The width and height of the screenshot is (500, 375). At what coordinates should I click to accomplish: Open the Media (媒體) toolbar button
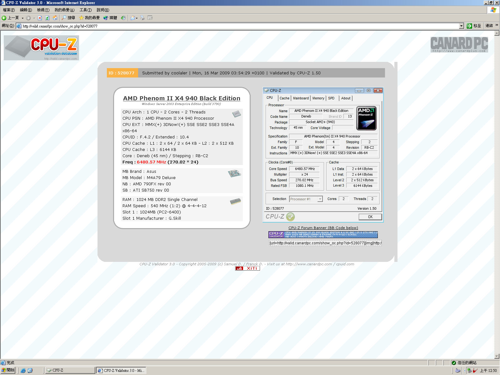point(110,18)
